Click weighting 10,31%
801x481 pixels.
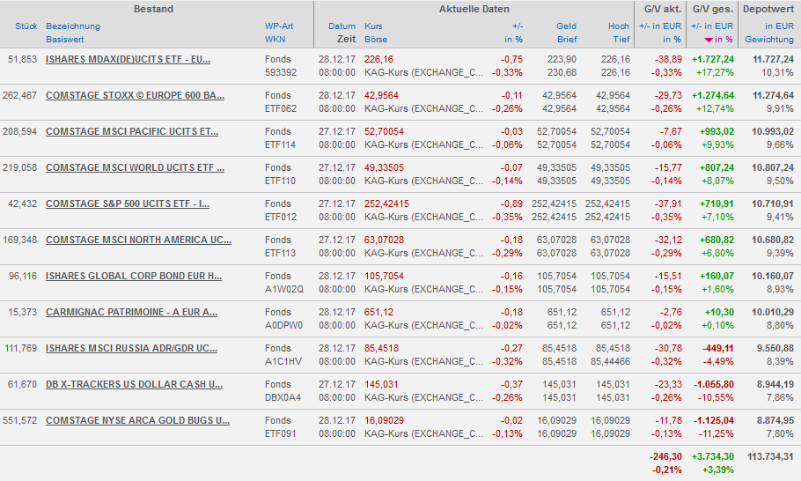pyautogui.click(x=777, y=72)
